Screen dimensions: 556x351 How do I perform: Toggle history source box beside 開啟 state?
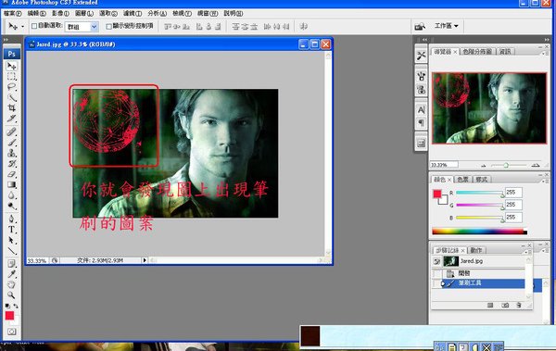click(436, 273)
